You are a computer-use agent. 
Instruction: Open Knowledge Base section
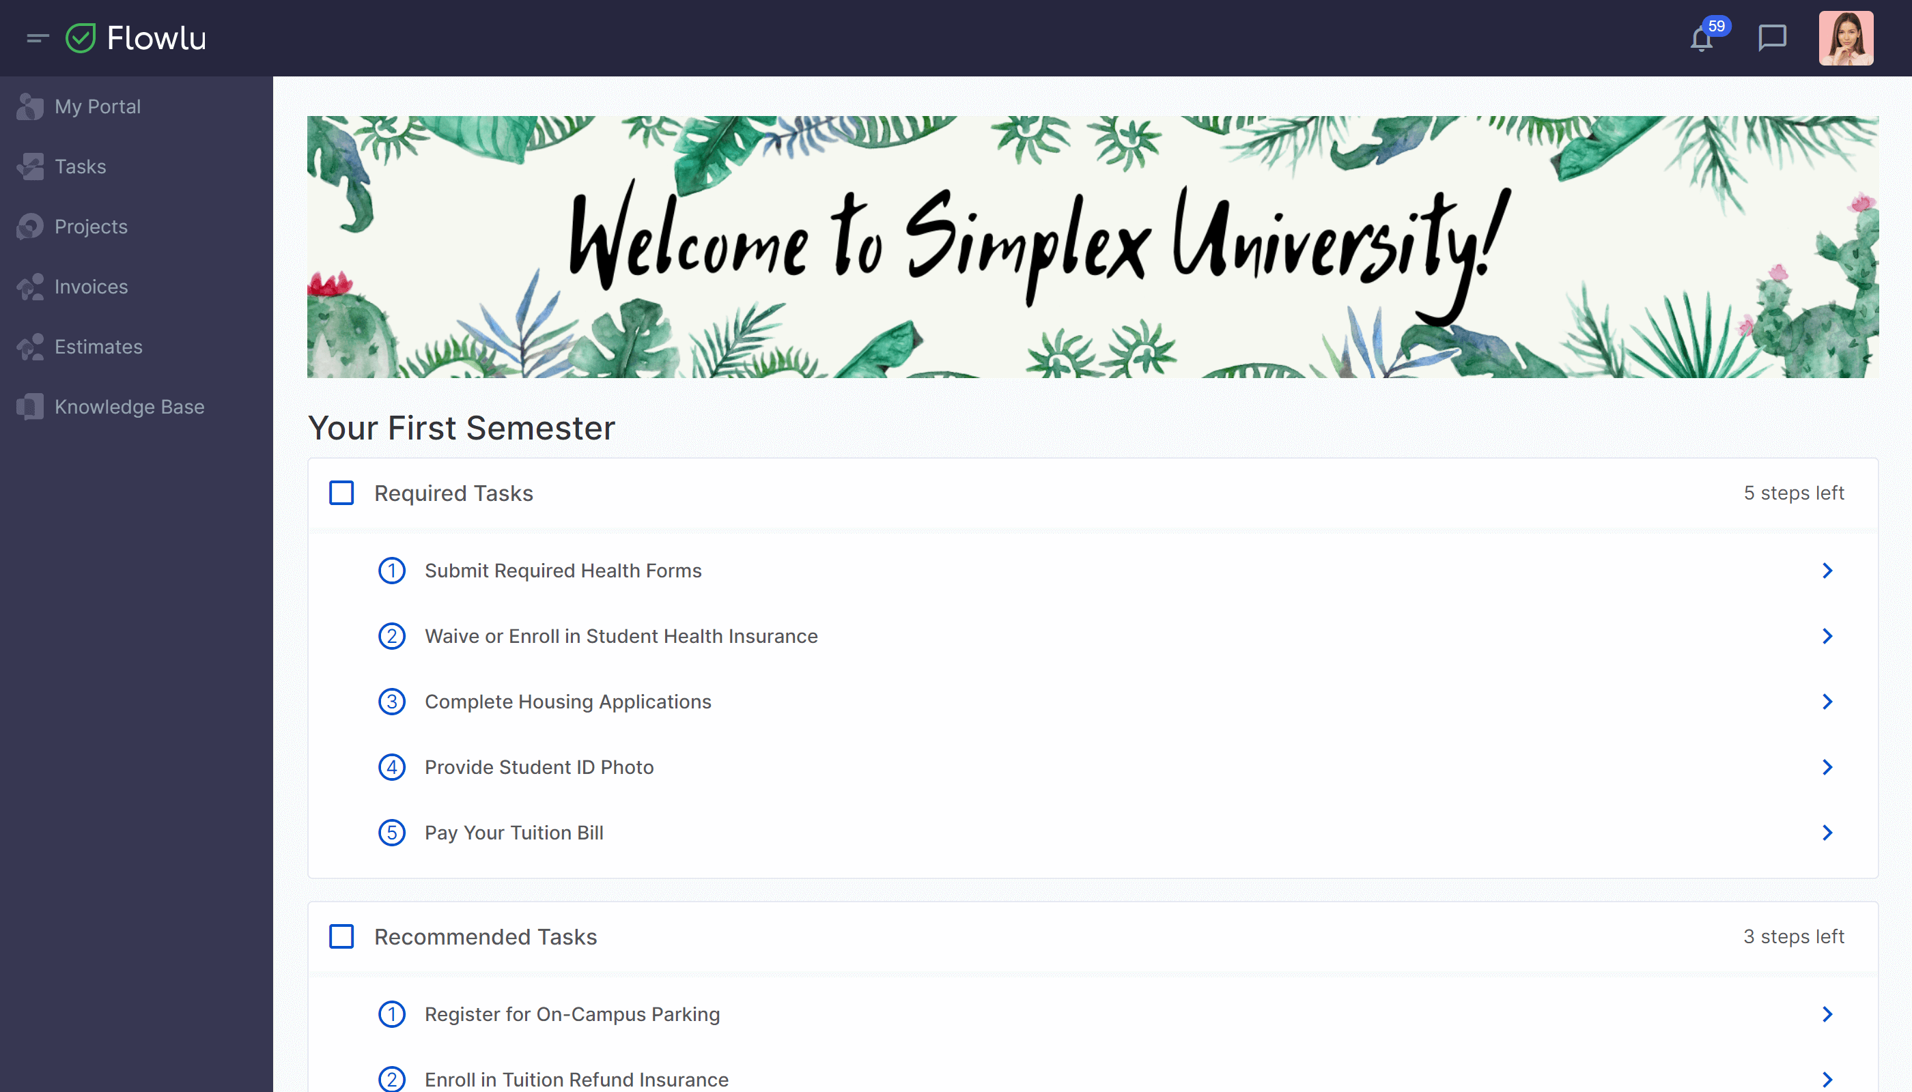tap(128, 405)
